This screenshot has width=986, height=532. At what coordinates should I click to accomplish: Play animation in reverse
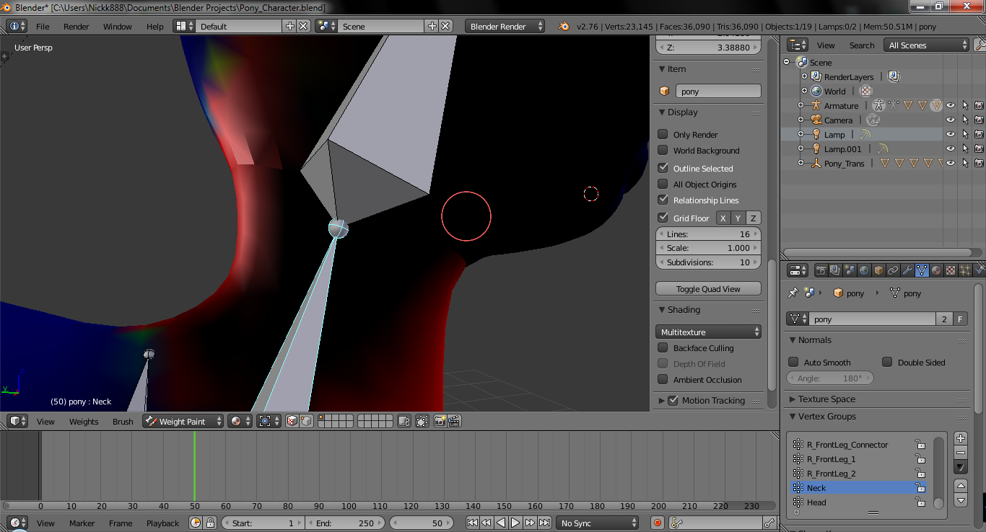coord(501,523)
